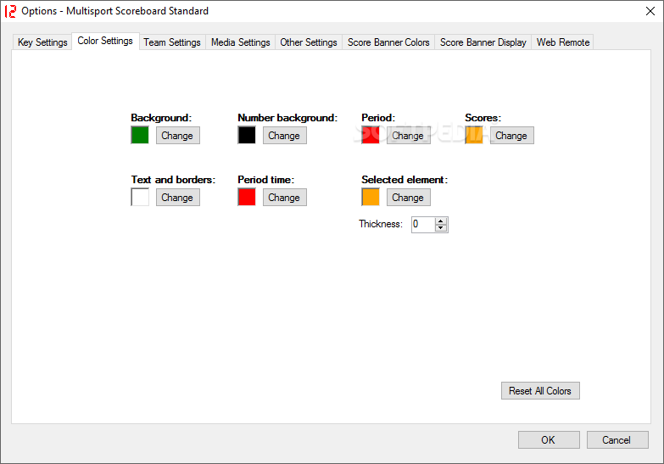Change the Scores color
This screenshot has height=464, width=664.
(x=512, y=136)
